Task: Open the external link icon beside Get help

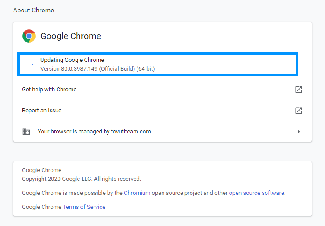Action: [x=298, y=90]
